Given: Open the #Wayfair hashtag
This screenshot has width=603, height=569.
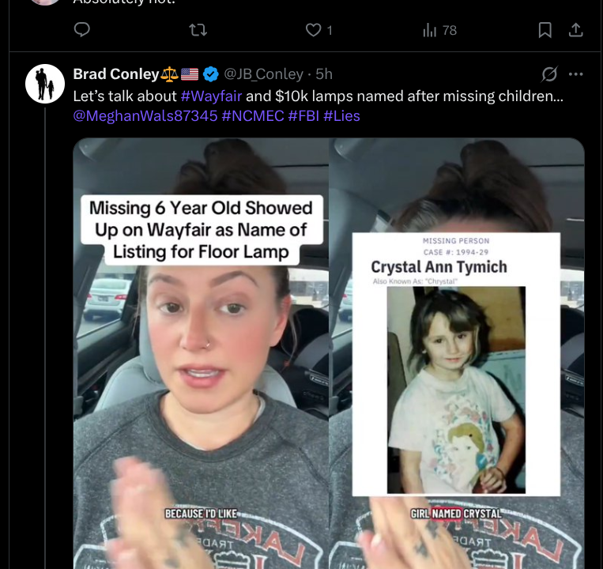Looking at the screenshot, I should [211, 96].
